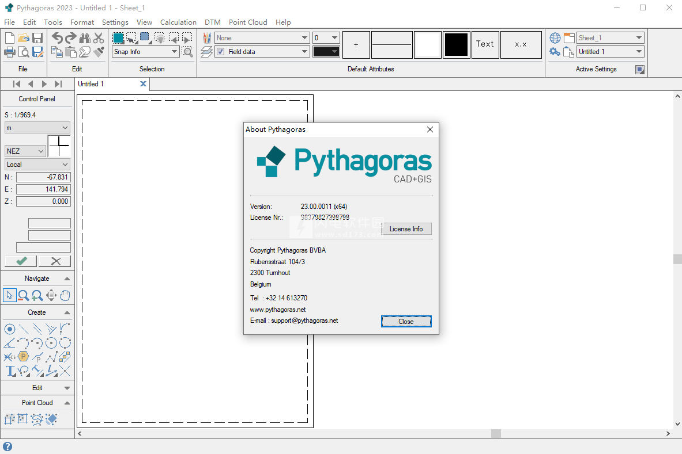Switch to the Untitled 1 document tab
The image size is (682, 454).
(91, 84)
